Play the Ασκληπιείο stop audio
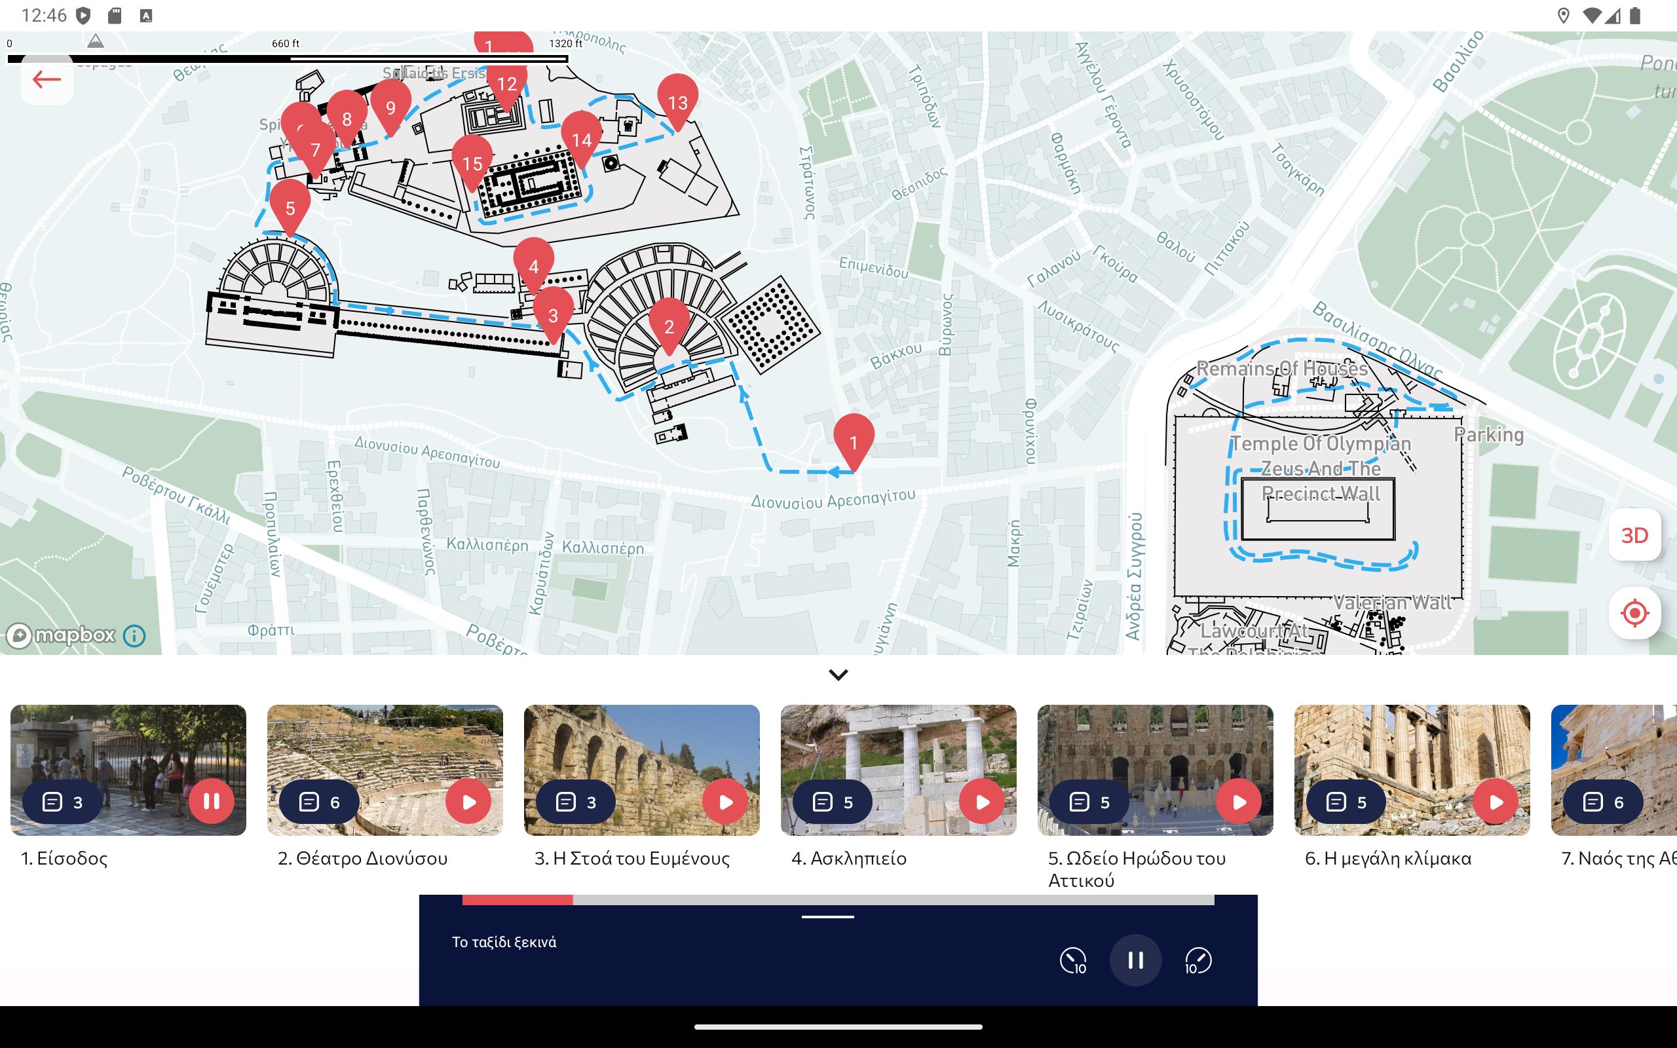Viewport: 1677px width, 1048px height. coord(981,802)
